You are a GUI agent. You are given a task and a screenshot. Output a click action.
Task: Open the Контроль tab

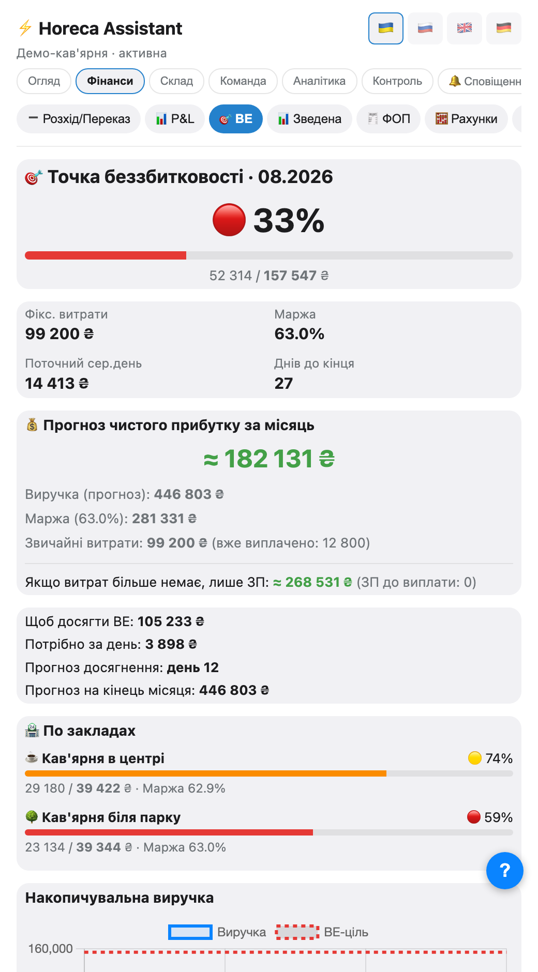point(397,81)
